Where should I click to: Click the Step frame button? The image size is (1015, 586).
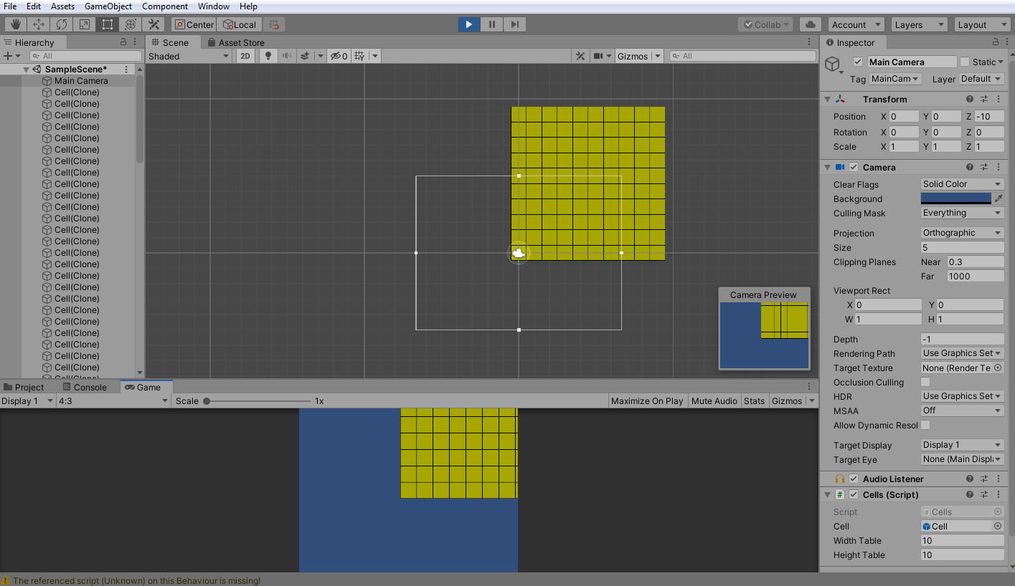[x=515, y=24]
